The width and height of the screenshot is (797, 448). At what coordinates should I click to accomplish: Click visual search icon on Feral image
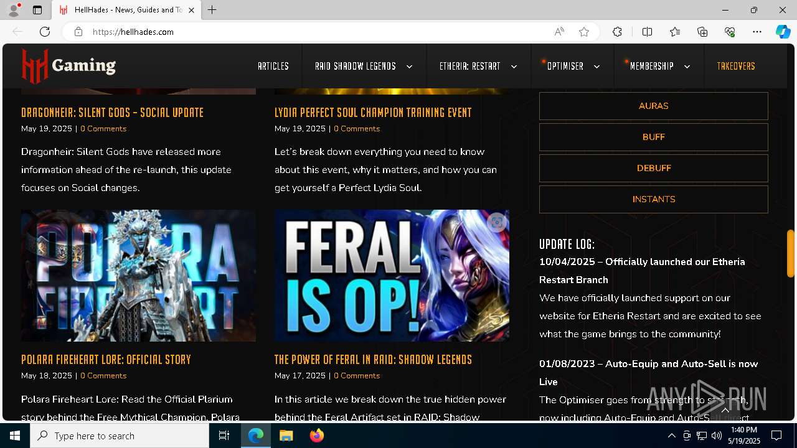(496, 222)
